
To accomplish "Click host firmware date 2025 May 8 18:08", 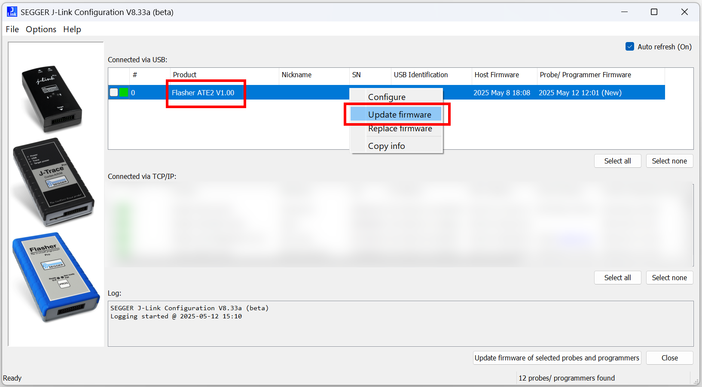I will [x=502, y=93].
